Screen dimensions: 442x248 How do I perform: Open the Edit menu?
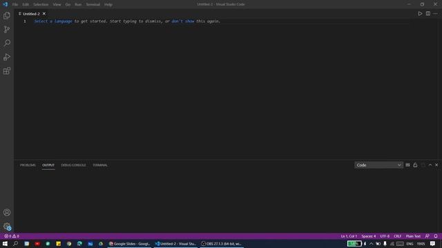click(26, 5)
